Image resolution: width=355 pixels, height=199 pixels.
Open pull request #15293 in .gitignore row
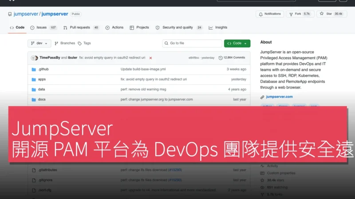(x=175, y=180)
